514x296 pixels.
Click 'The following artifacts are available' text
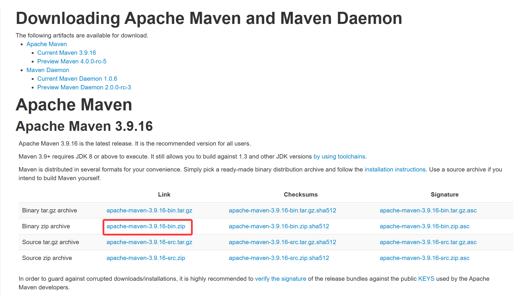point(82,35)
